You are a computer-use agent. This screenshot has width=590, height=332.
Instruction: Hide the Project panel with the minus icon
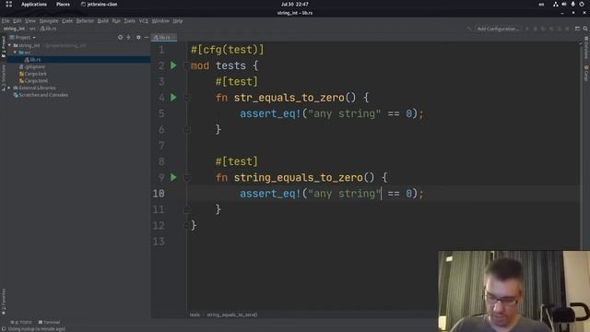[147, 37]
